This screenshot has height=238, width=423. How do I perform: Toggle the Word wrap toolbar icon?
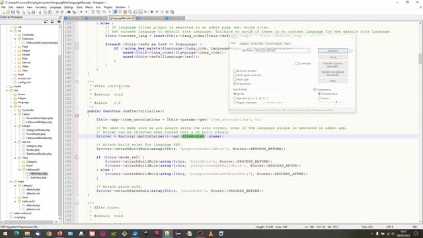[x=104, y=12]
